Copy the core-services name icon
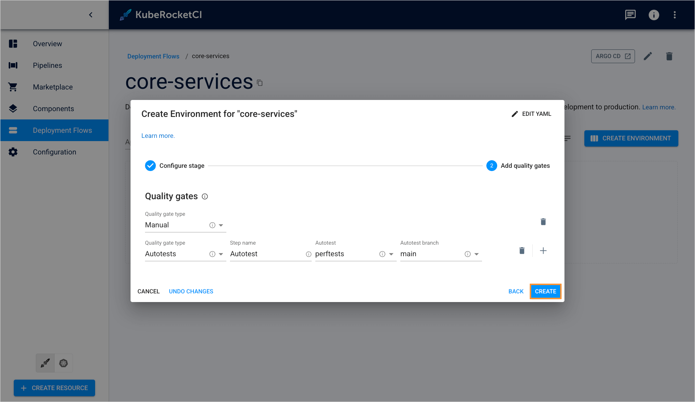The width and height of the screenshot is (695, 402). pyautogui.click(x=260, y=83)
